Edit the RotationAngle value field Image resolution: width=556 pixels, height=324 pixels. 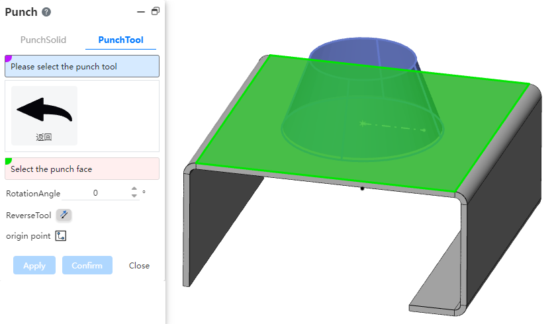[x=96, y=193]
